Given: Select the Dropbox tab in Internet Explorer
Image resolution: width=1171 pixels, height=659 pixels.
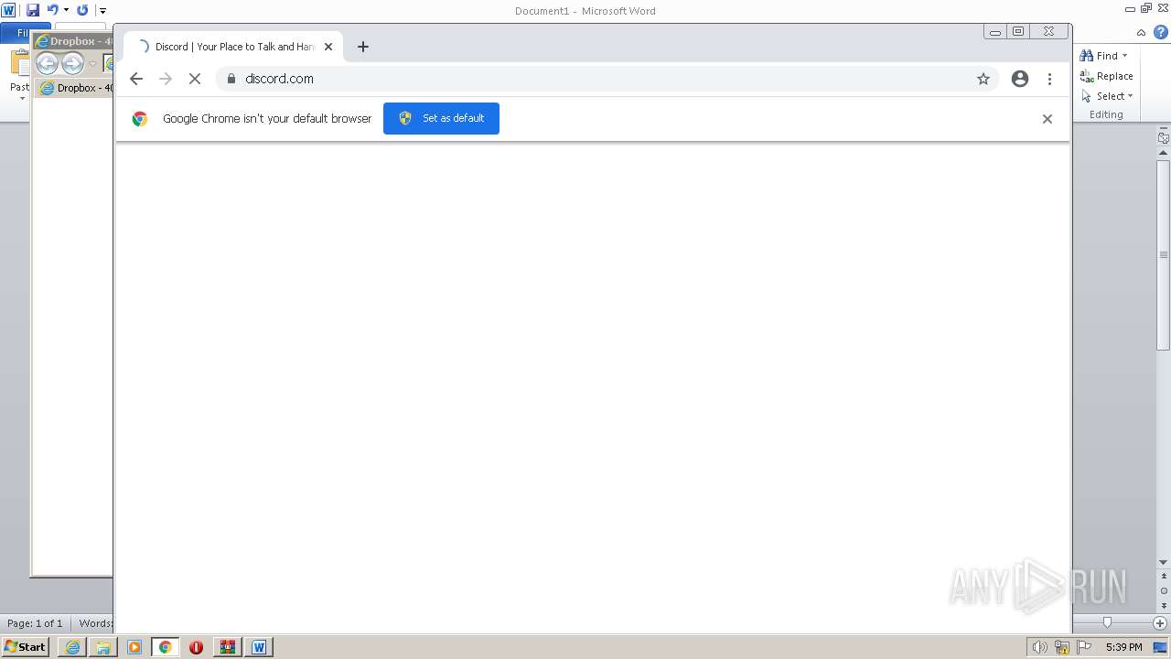Looking at the screenshot, I should [75, 88].
